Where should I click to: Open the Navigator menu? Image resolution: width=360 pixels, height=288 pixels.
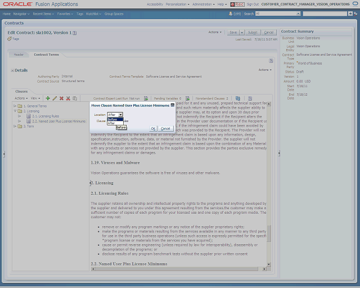[x=21, y=13]
